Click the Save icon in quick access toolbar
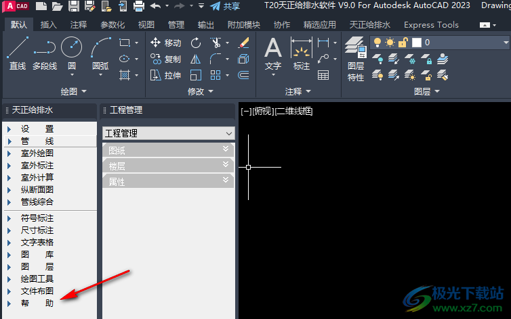Viewport: 511px width, 319px height. pos(74,6)
